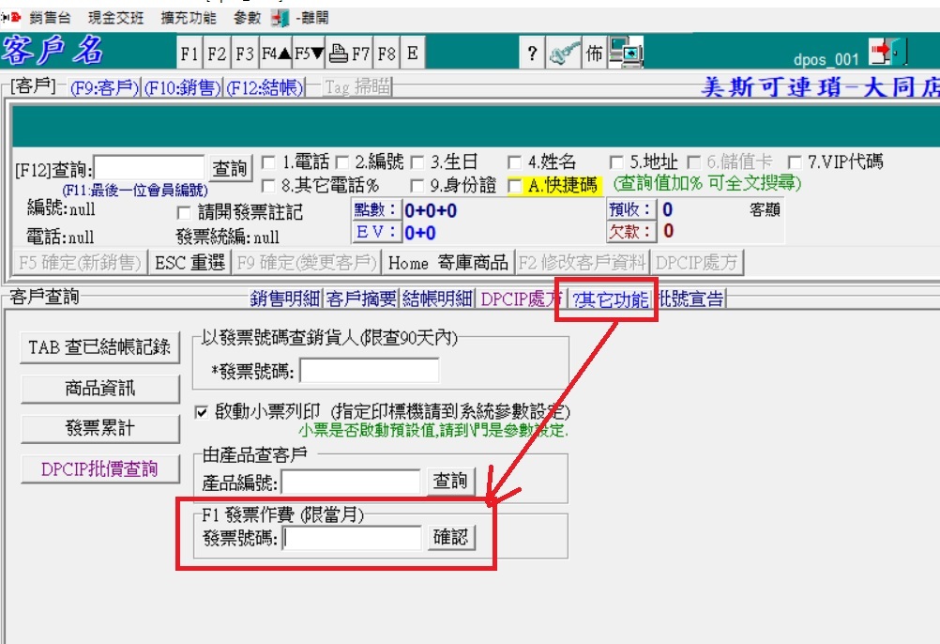This screenshot has height=644, width=940.
Task: Click 查詢 button beside 產品編號
Action: pyautogui.click(x=450, y=481)
